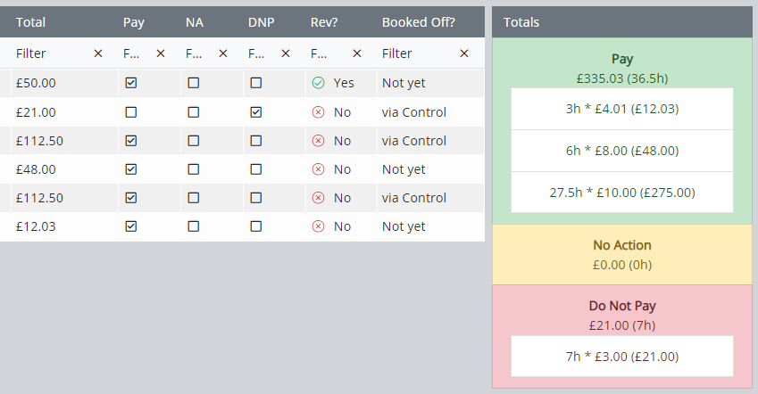
Task: Tick DNP checkbox in £50.00 row
Action: (x=256, y=83)
